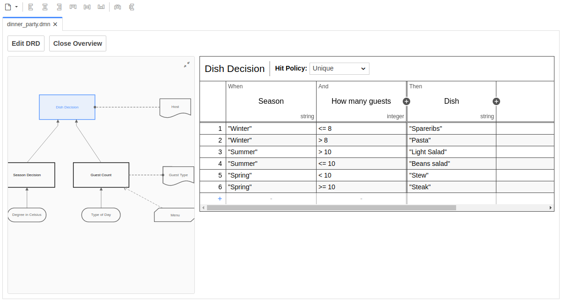The image size is (561, 300).
Task: Distribute elements vertically icon
Action: [132, 7]
